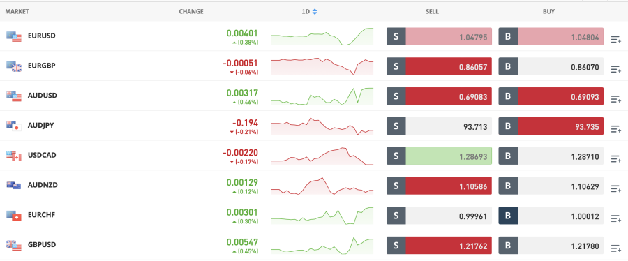Sell GBPUSD at 1.21762
The width and height of the screenshot is (628, 261).
click(439, 246)
